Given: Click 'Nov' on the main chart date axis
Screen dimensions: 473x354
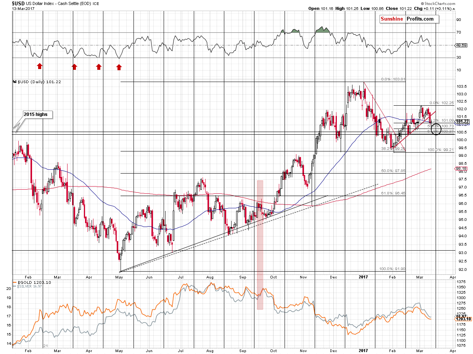Looking at the screenshot, I should click(303, 277).
